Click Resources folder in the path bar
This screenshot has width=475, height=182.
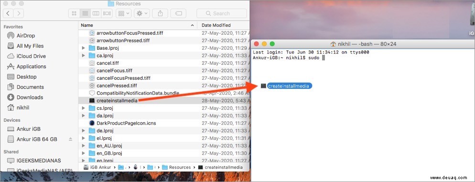click(x=177, y=167)
